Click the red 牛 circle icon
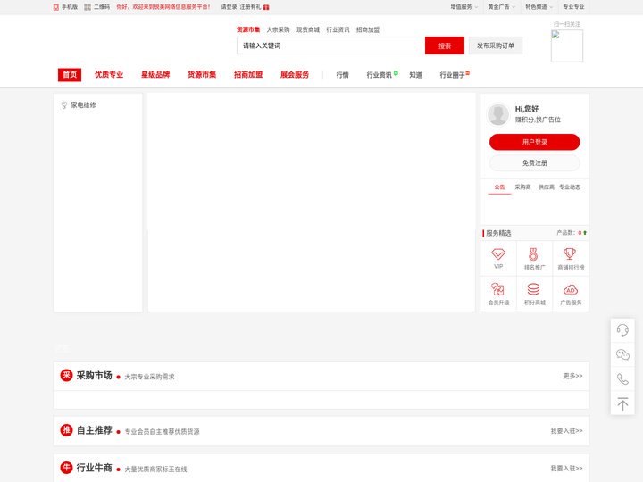643x482 pixels. (66, 468)
